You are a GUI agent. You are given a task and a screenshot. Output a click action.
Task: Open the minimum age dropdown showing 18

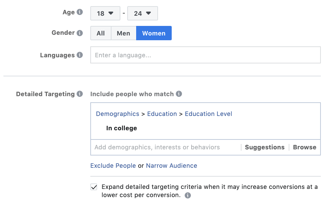click(x=105, y=13)
